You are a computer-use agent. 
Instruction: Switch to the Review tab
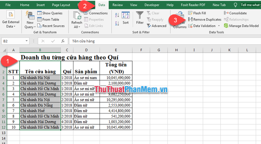pyautogui.click(x=117, y=5)
